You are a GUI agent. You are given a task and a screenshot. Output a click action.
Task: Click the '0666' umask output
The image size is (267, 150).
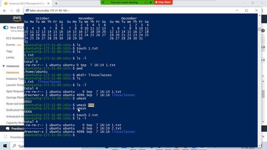coord(28,112)
